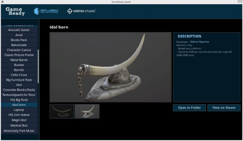
Task: Open the Not_Lonely developer logo
Action: click(x=46, y=11)
